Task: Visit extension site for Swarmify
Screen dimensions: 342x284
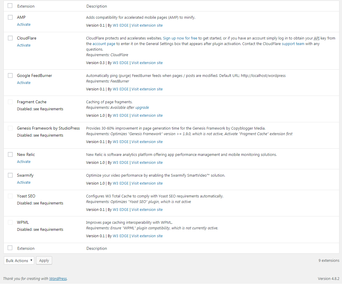Action: click(147, 183)
